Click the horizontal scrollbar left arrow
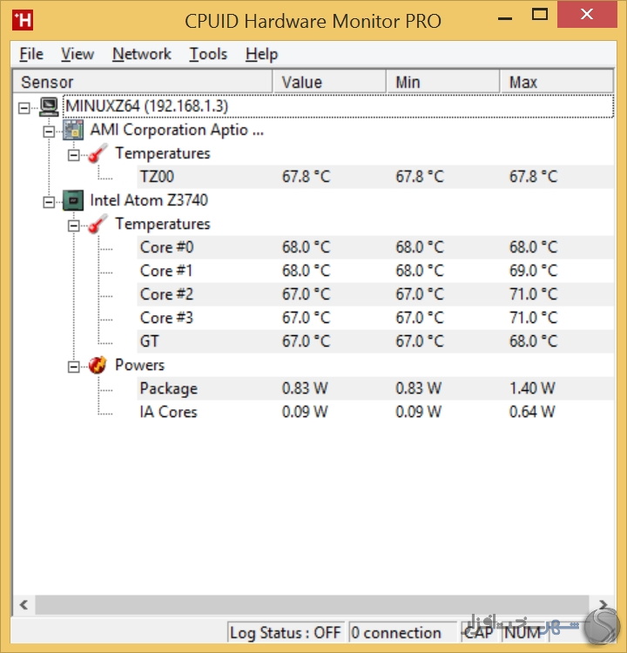The height and width of the screenshot is (653, 627). click(x=24, y=605)
